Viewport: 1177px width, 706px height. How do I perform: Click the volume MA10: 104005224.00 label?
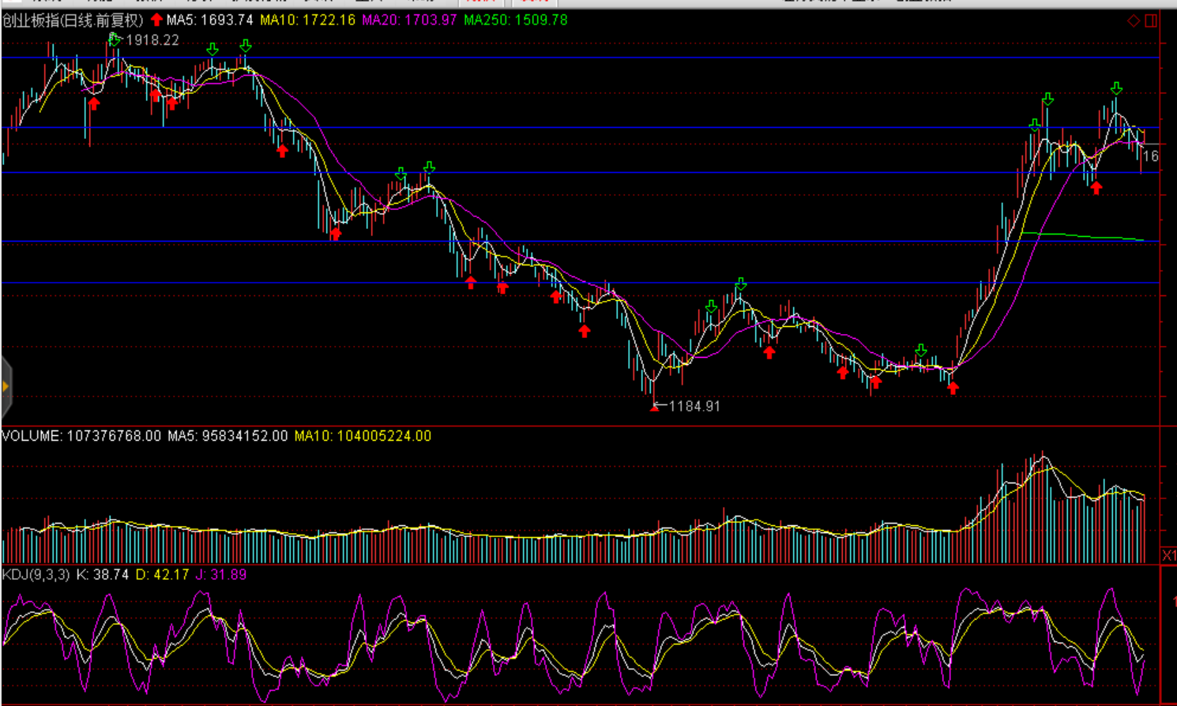[x=363, y=436]
